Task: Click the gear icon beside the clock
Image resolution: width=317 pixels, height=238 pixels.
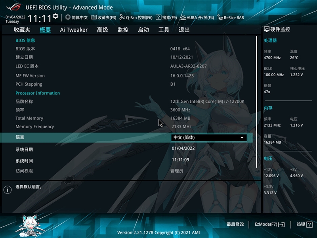Action: pyautogui.click(x=55, y=16)
